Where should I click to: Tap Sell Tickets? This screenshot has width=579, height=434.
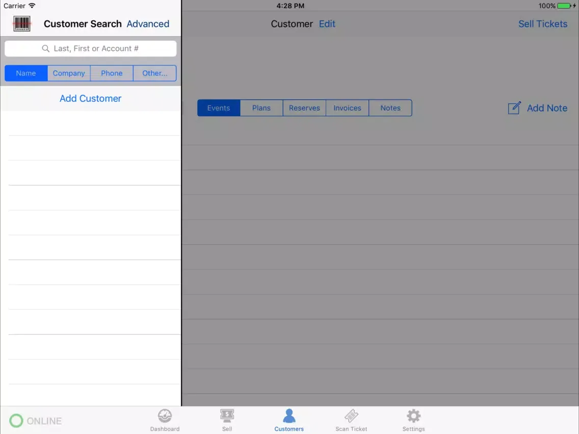tap(543, 23)
